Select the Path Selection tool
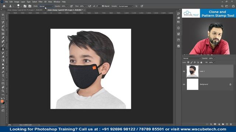This screenshot has height=132, width=236. tap(3, 80)
